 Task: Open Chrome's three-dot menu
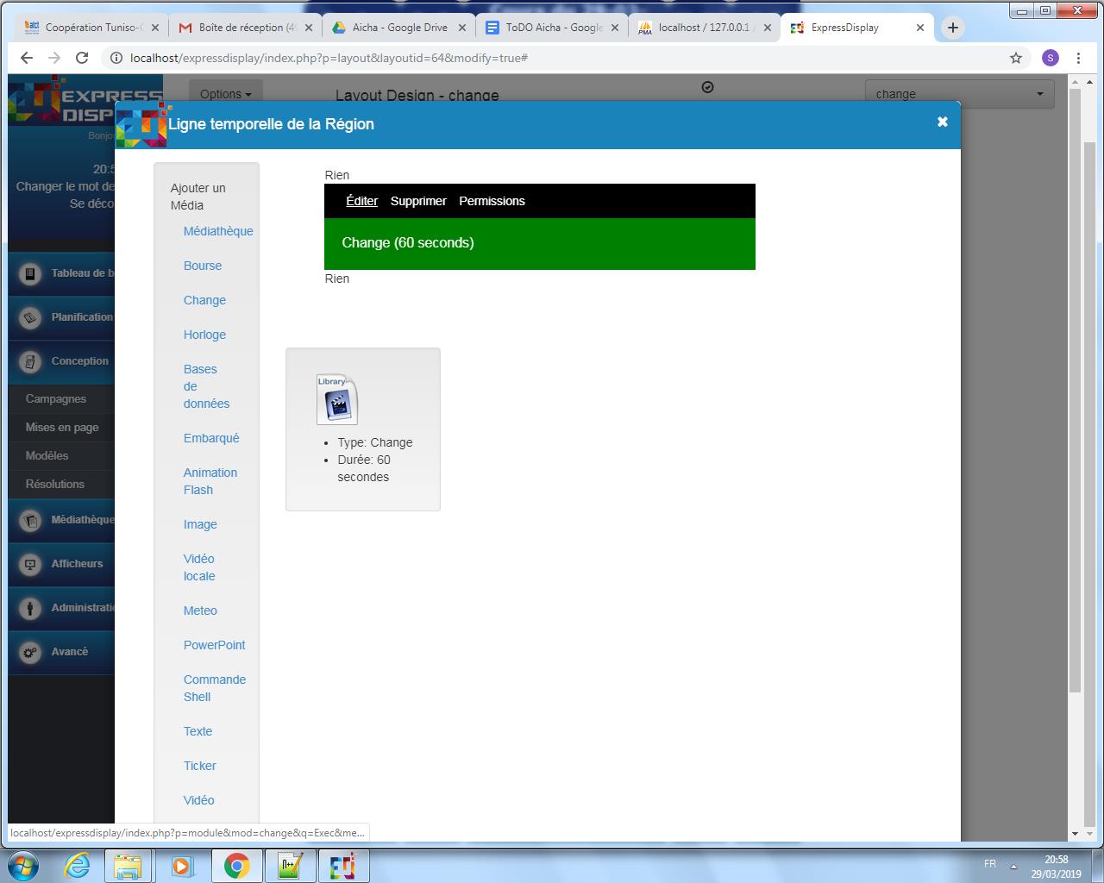pyautogui.click(x=1078, y=58)
